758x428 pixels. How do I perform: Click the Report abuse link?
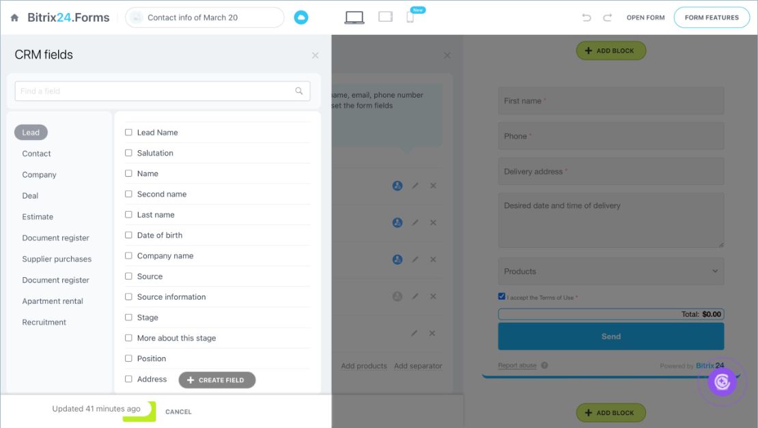pos(517,366)
